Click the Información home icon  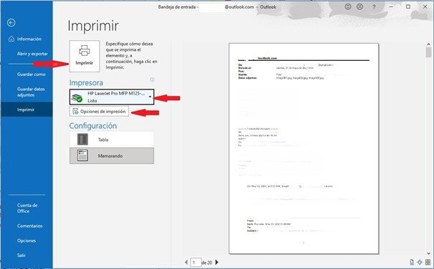point(11,39)
